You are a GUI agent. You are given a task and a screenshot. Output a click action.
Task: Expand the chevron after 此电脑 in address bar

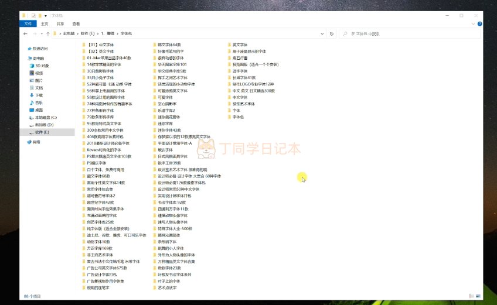point(77,33)
